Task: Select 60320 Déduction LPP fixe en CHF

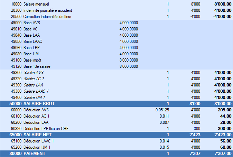Action: pyautogui.click(x=116, y=128)
